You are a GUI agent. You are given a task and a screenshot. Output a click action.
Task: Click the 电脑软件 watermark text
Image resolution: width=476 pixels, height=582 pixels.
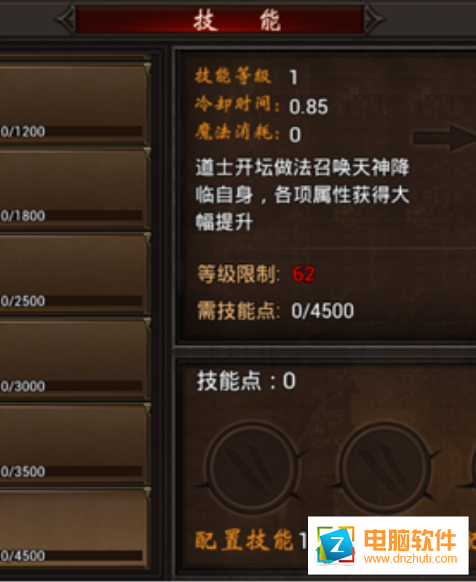[411, 540]
